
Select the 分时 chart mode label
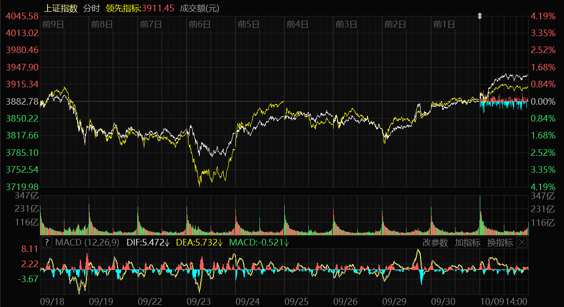(x=92, y=8)
